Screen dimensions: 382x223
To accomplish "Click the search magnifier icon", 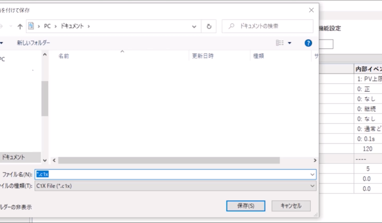I will (x=232, y=26).
